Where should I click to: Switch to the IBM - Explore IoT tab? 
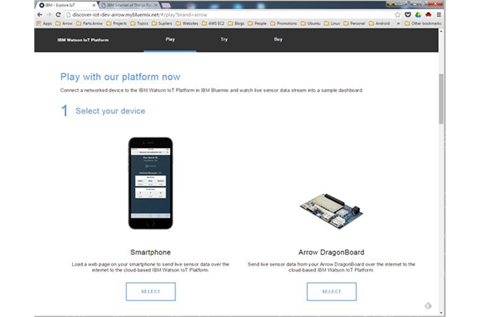coord(66,5)
